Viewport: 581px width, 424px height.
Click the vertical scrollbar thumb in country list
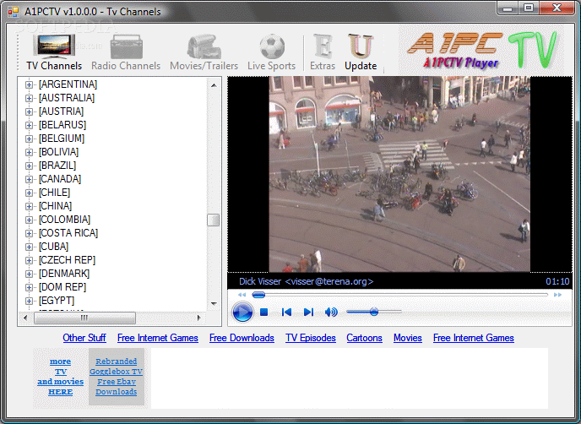[214, 220]
